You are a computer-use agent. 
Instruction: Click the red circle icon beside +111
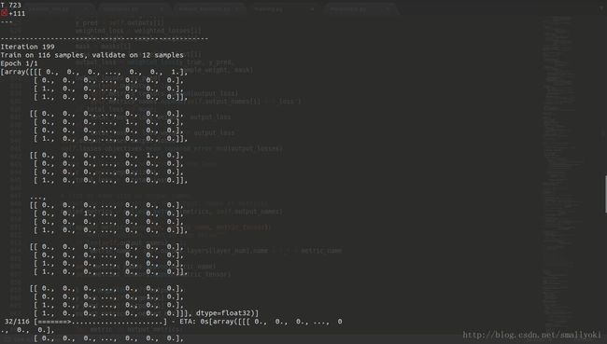(x=4, y=13)
